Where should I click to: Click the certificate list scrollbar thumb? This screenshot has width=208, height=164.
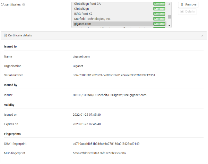(x=170, y=17)
